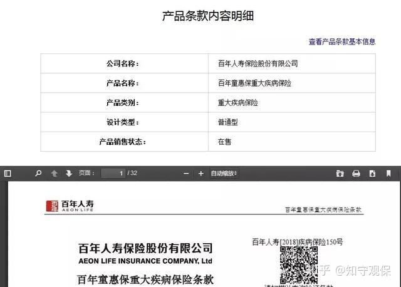This screenshot has width=401, height=287.
Task: Click the page number input field
Action: click(113, 173)
